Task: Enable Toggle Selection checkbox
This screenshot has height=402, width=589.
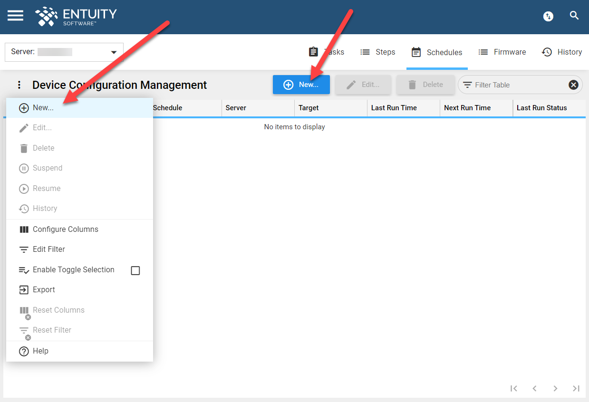Action: point(135,270)
